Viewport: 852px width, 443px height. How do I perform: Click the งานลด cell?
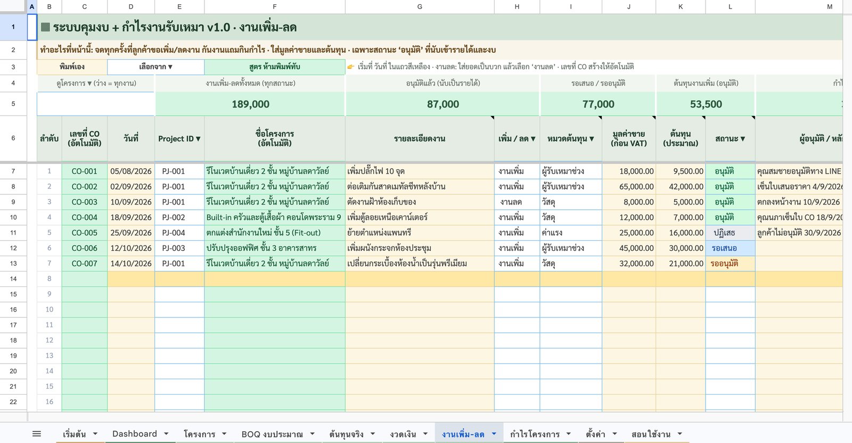pos(517,202)
